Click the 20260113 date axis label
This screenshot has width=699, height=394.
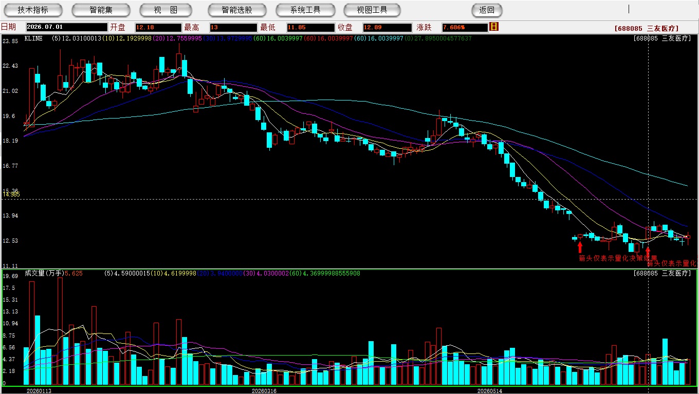tap(39, 390)
